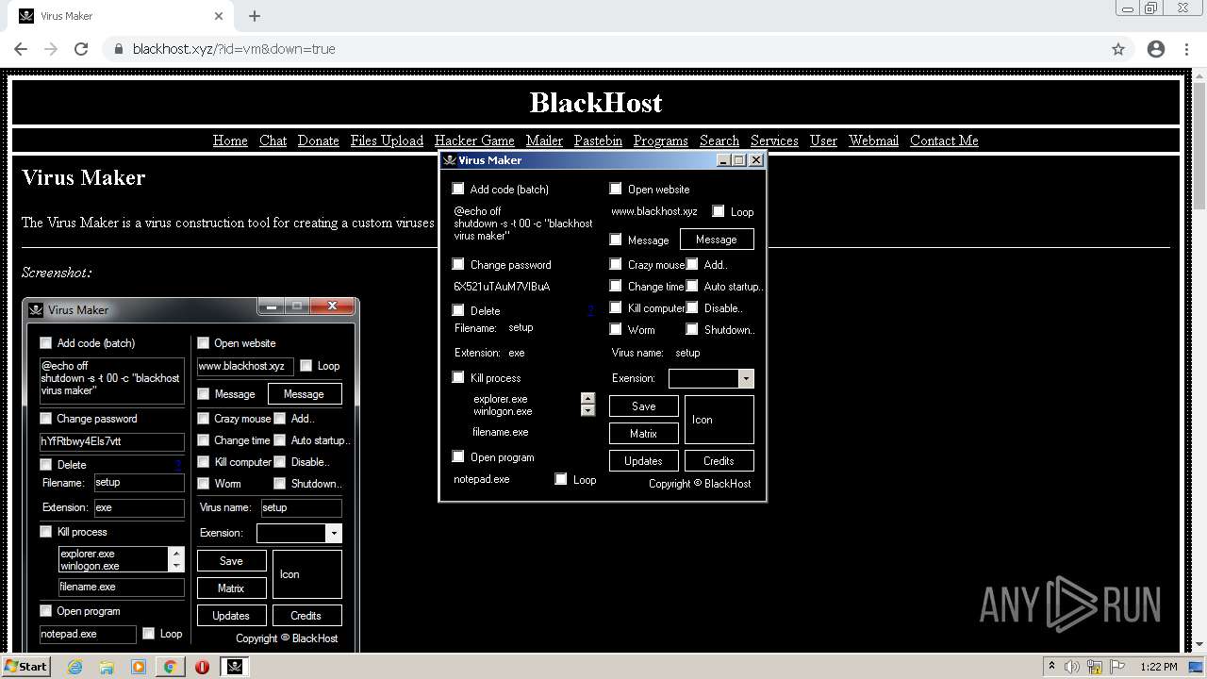Select the Virus Maker pirate taskbar icon
Viewport: 1207px width, 679px height.
click(235, 667)
